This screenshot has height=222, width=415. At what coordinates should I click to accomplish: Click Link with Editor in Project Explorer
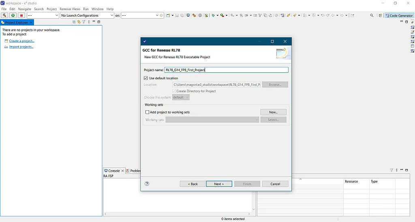point(79,22)
